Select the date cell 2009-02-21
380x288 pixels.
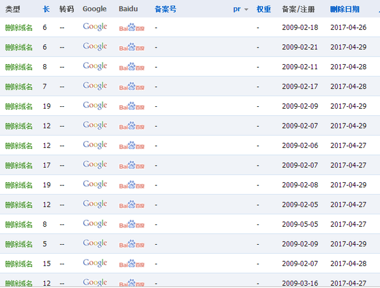tap(300, 47)
